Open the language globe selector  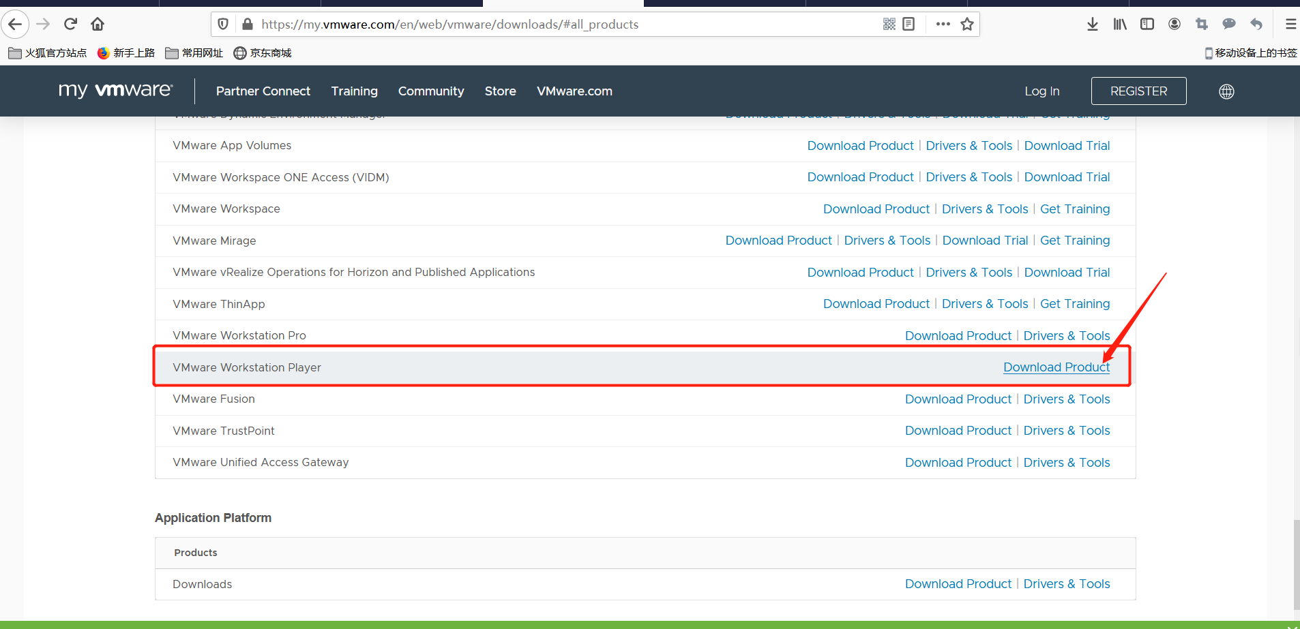click(x=1226, y=91)
